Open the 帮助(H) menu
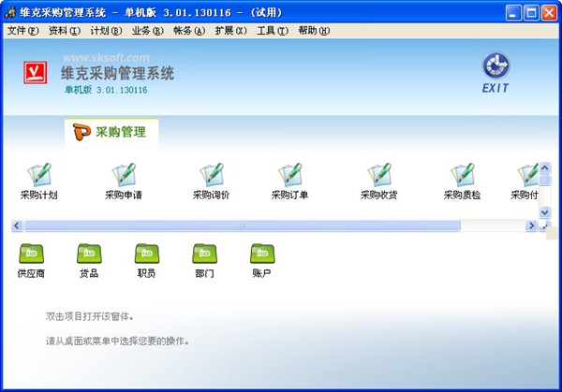562x392 pixels. (x=314, y=31)
